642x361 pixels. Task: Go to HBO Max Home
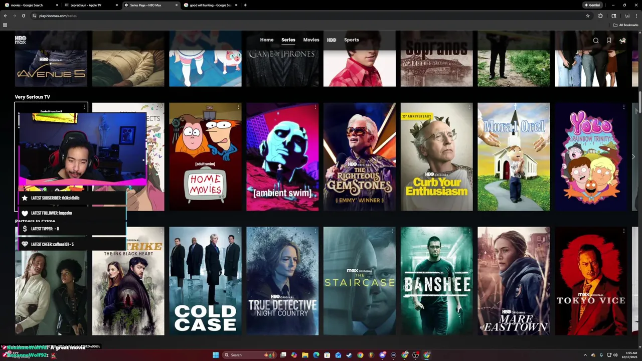pos(267,40)
